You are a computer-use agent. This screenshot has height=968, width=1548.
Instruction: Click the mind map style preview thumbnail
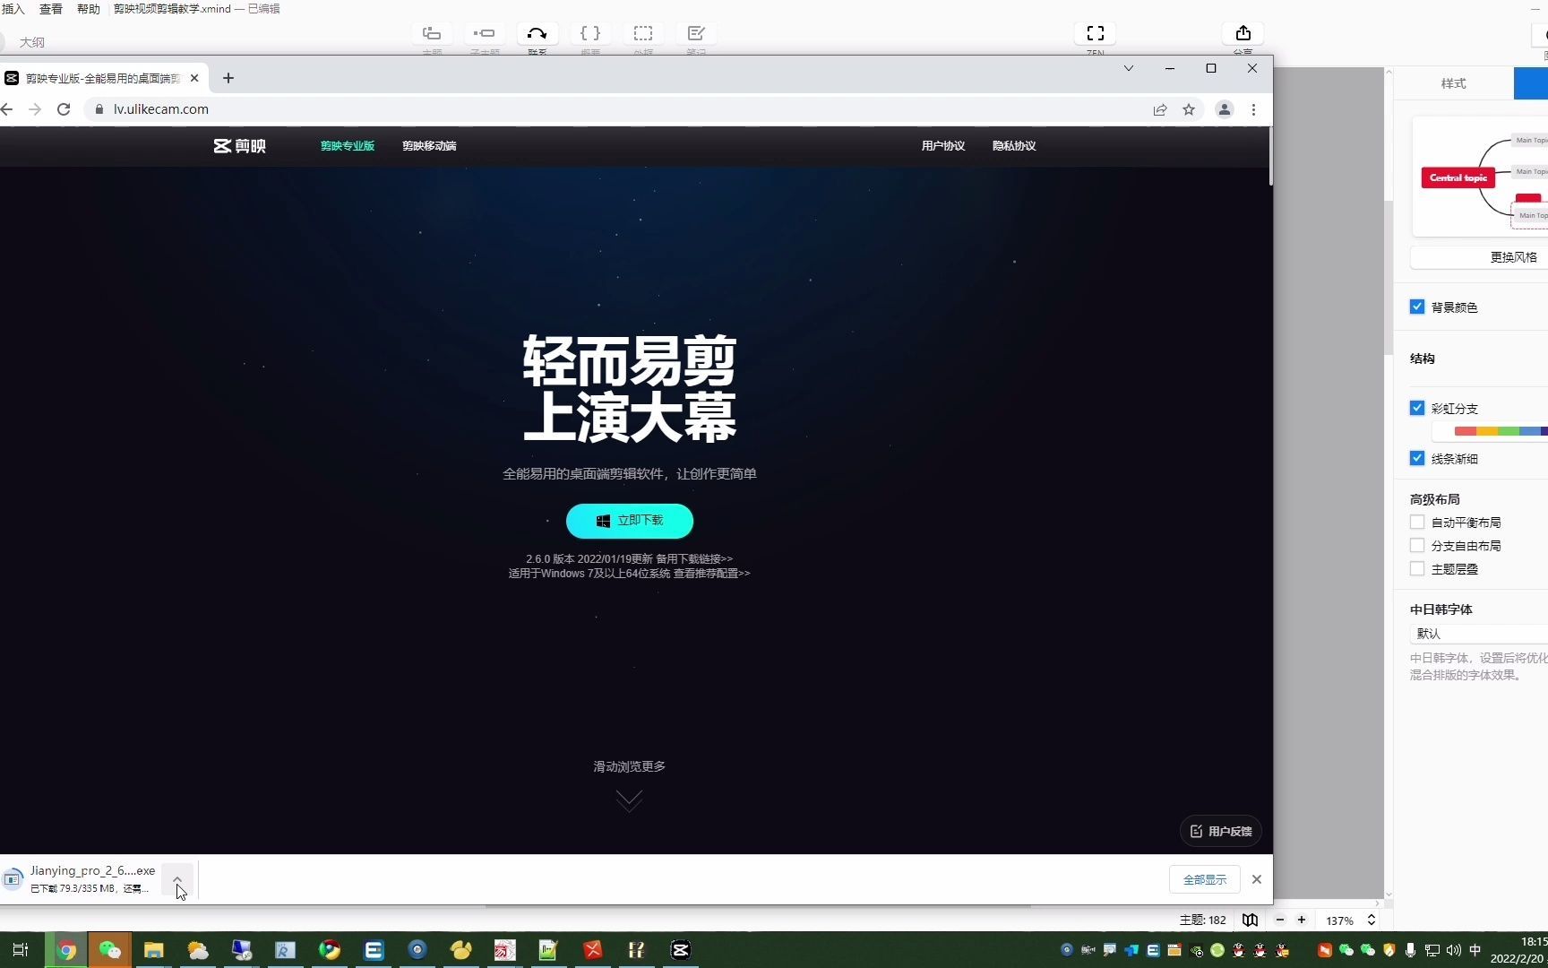(x=1481, y=177)
